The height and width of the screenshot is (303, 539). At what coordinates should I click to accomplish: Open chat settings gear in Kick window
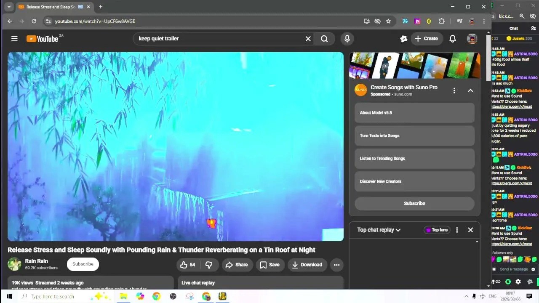click(518, 282)
